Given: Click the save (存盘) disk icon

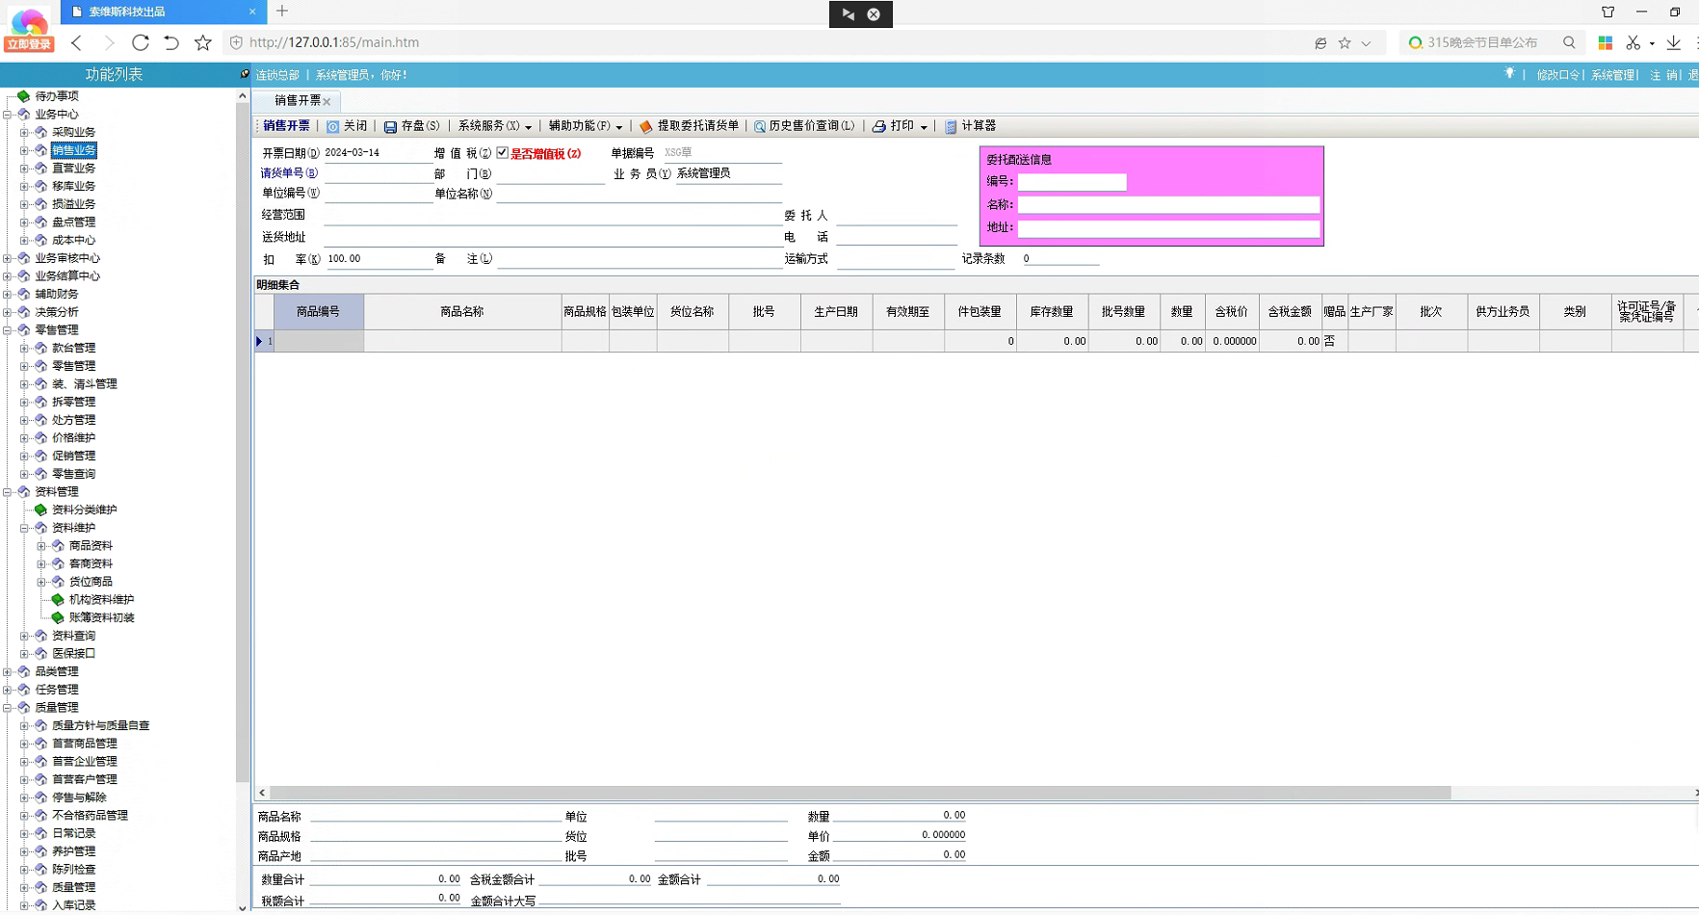Looking at the screenshot, I should tap(390, 127).
